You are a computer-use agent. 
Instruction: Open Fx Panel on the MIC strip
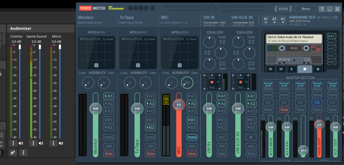click(191, 39)
